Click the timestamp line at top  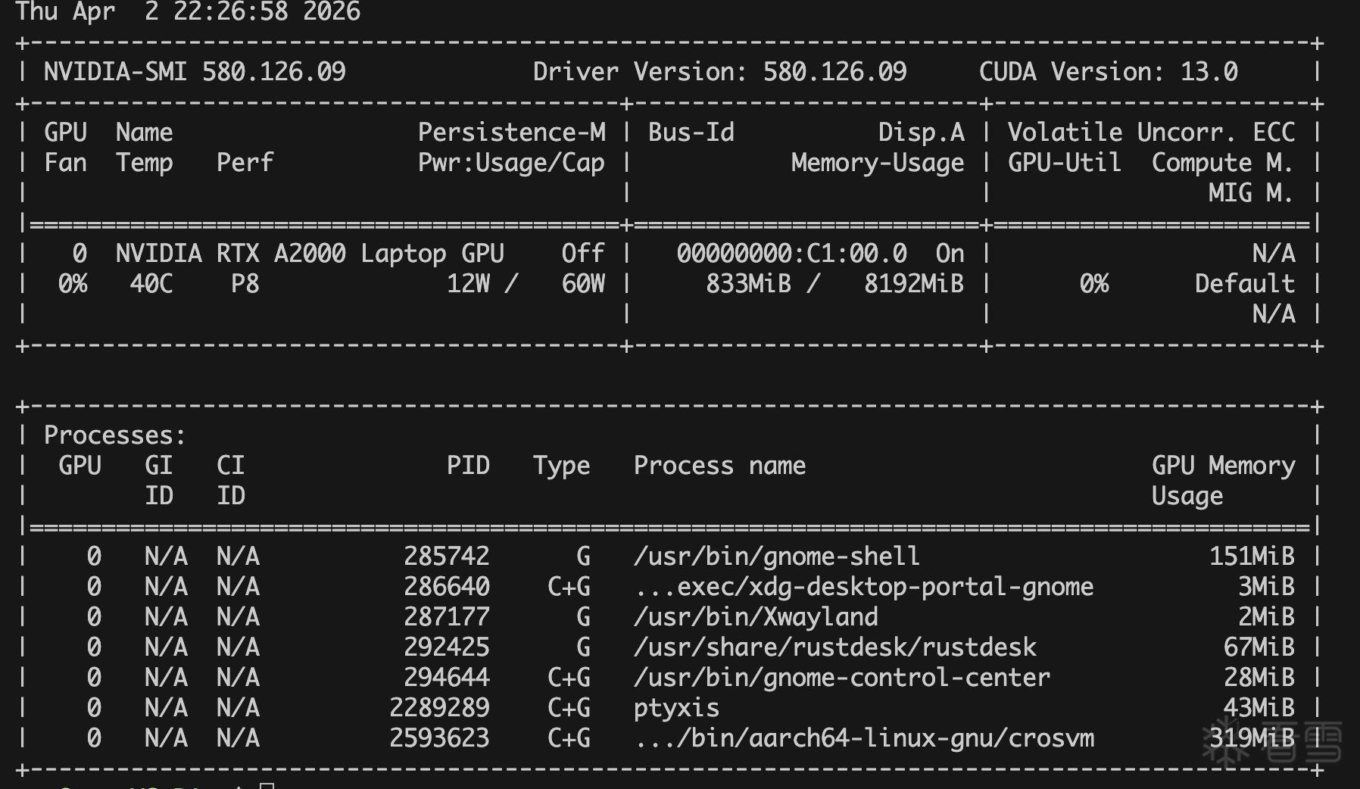coord(188,12)
